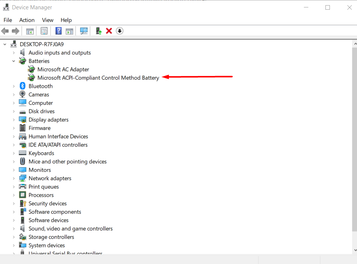The width and height of the screenshot is (357, 264).
Task: Select Microsoft ACPI-Compliant Control Method Battery
Action: tap(98, 78)
